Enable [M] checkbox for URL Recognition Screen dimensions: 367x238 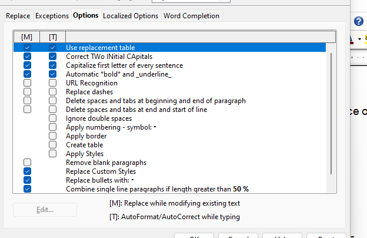[27, 83]
